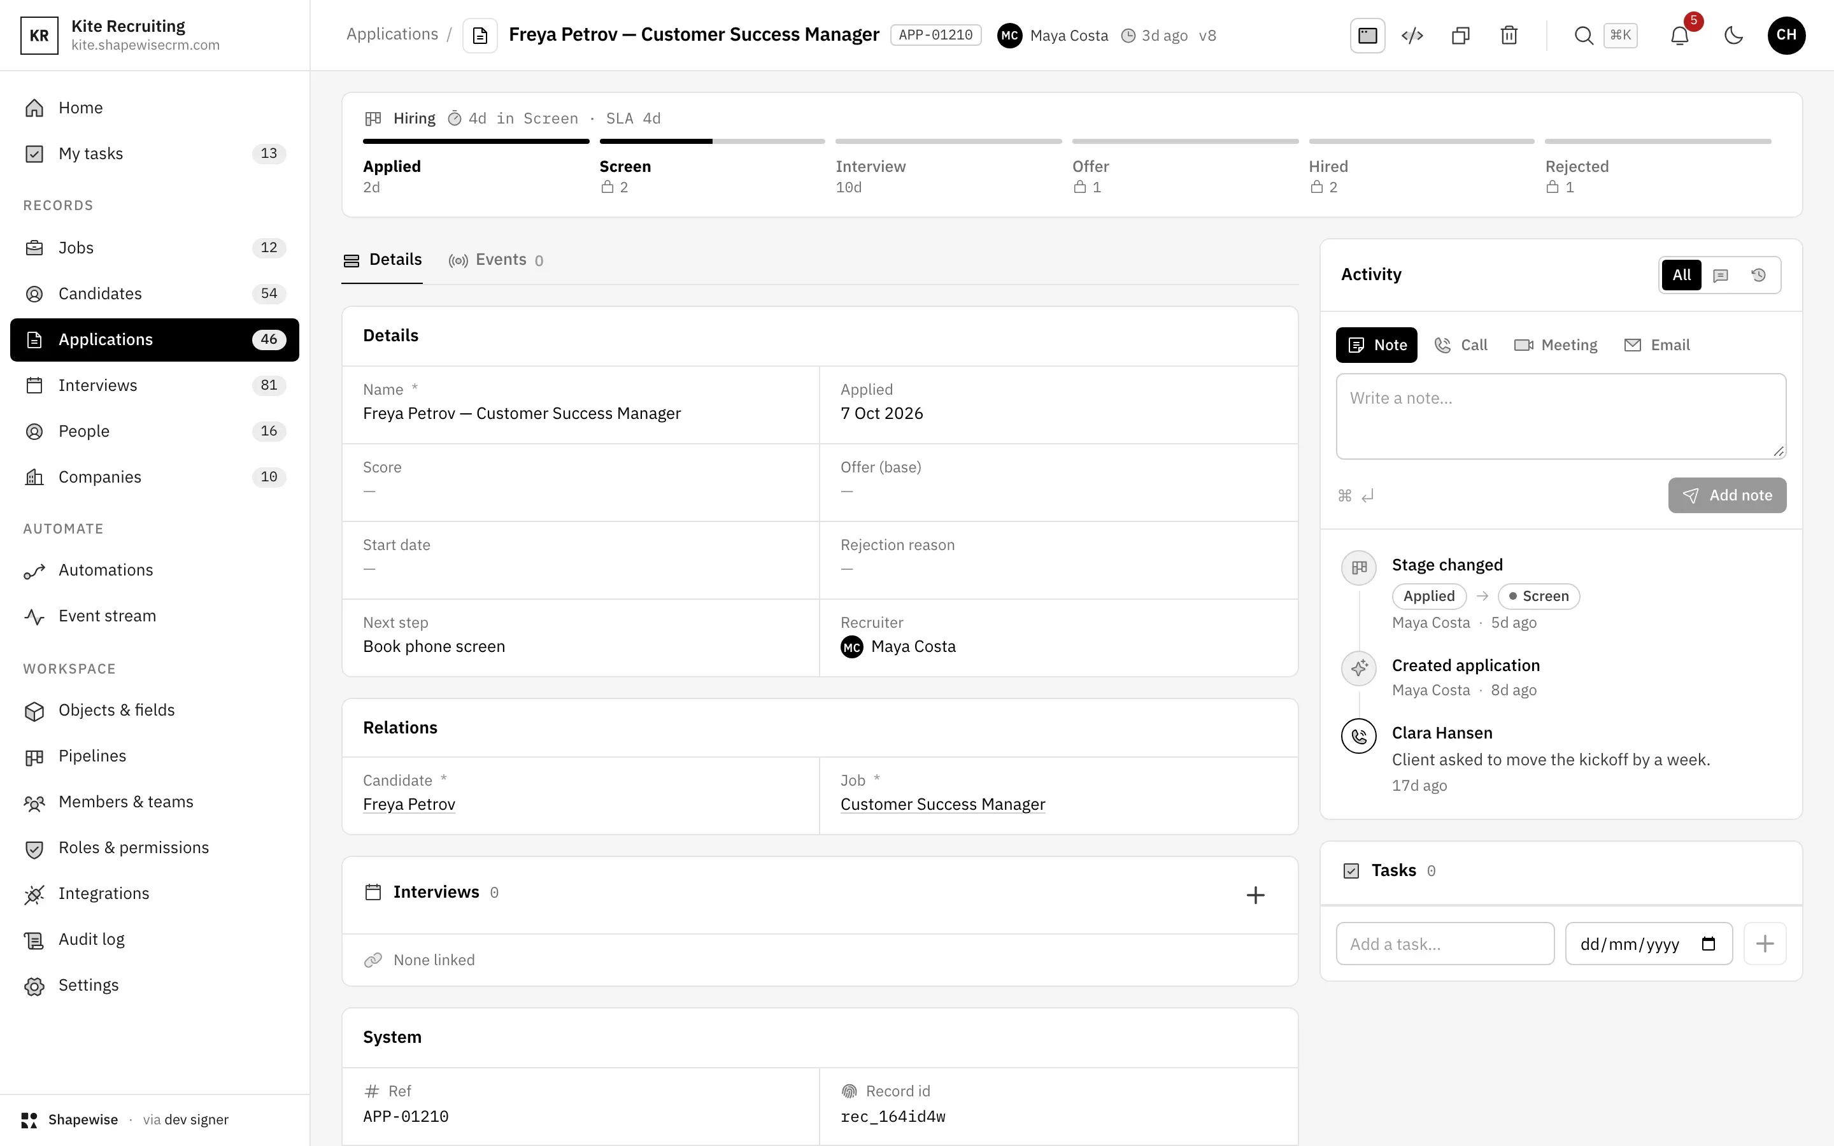
Task: Delete record with trash icon
Action: point(1509,36)
